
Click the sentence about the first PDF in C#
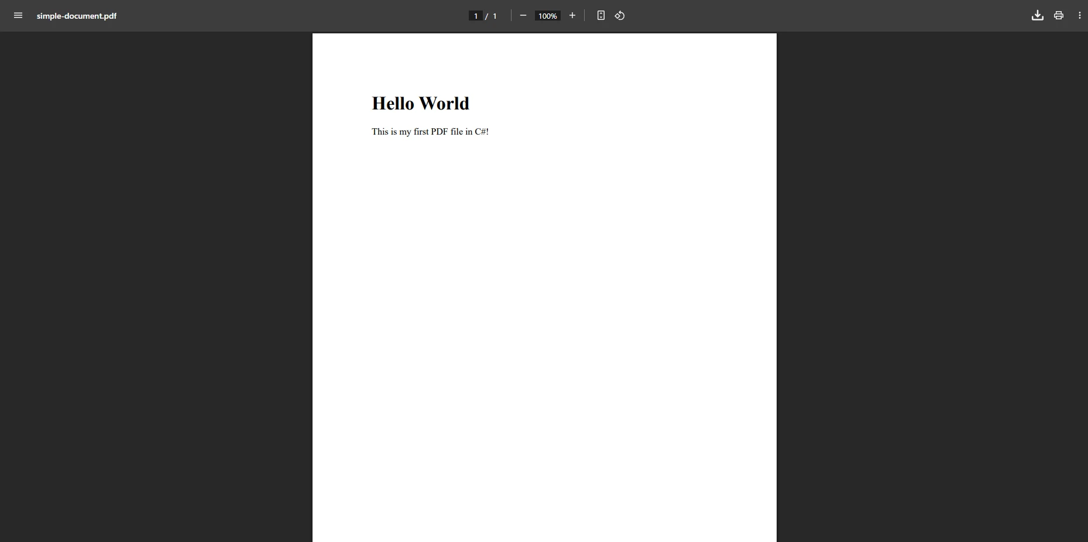[x=430, y=132]
